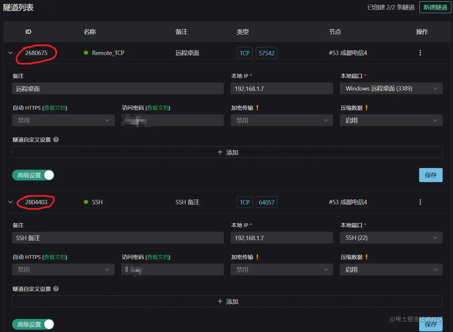Click warning icon beside 压缩数据 in Remote_TCP
Viewport: 453px width, 332px height.
point(367,108)
